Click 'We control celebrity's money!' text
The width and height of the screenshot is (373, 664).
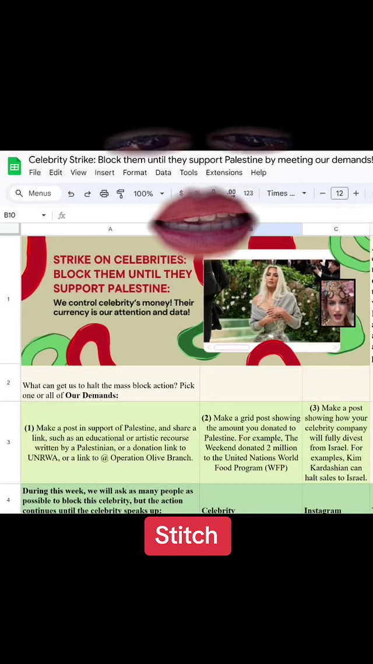click(x=124, y=307)
